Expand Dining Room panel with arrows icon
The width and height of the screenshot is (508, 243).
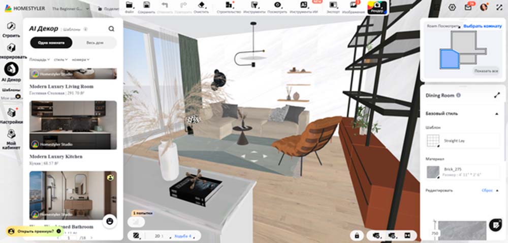(497, 95)
